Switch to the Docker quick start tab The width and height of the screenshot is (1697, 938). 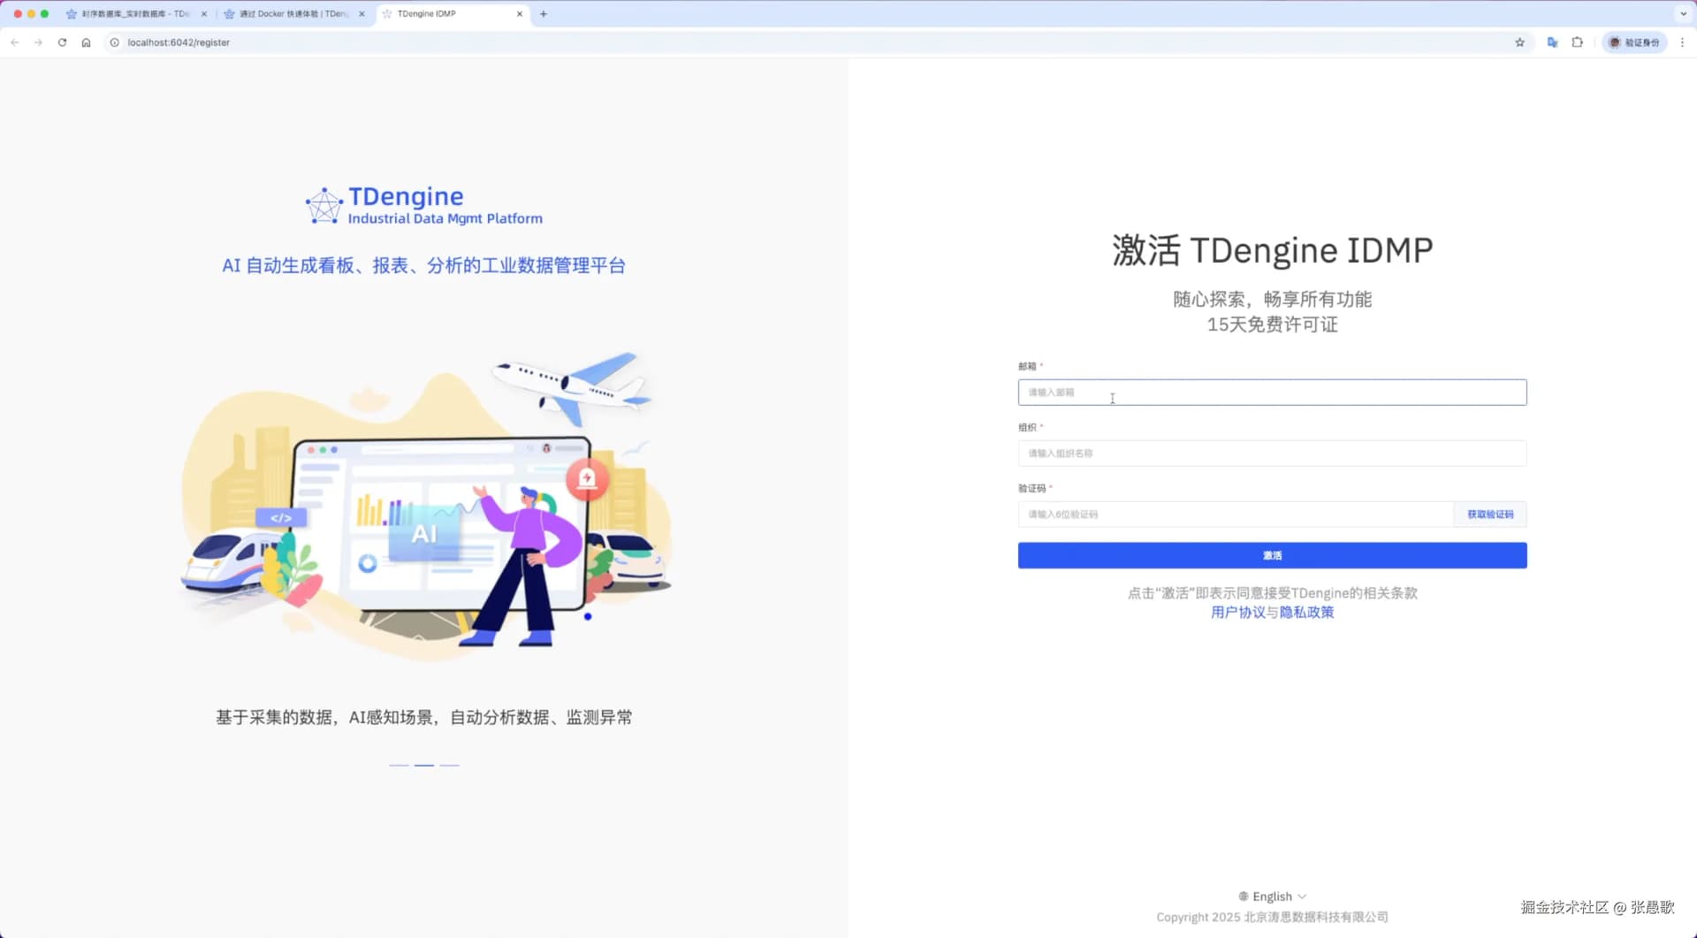(293, 14)
